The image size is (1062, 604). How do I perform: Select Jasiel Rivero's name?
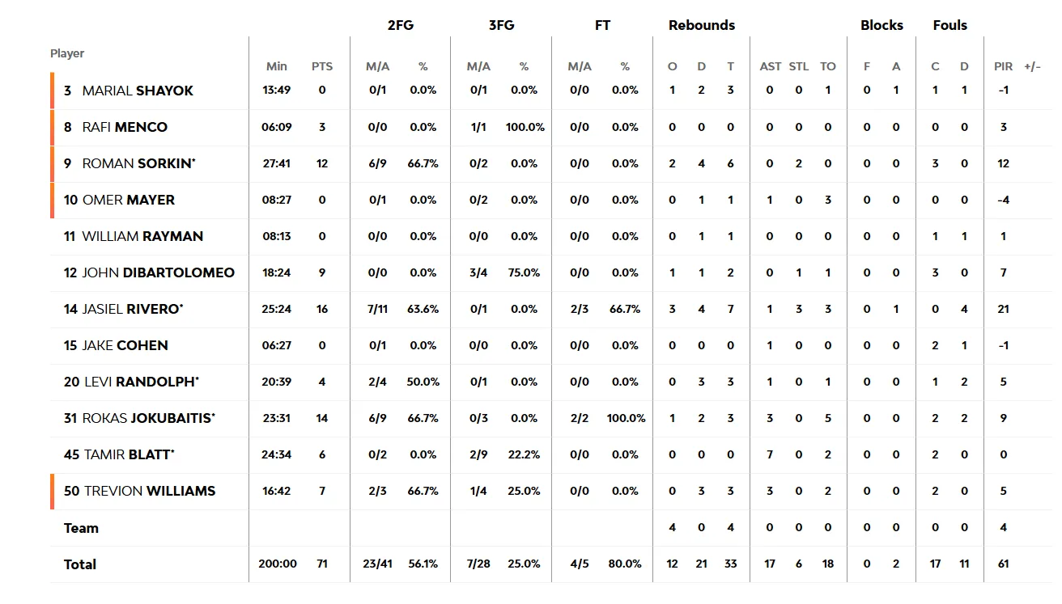pos(132,309)
